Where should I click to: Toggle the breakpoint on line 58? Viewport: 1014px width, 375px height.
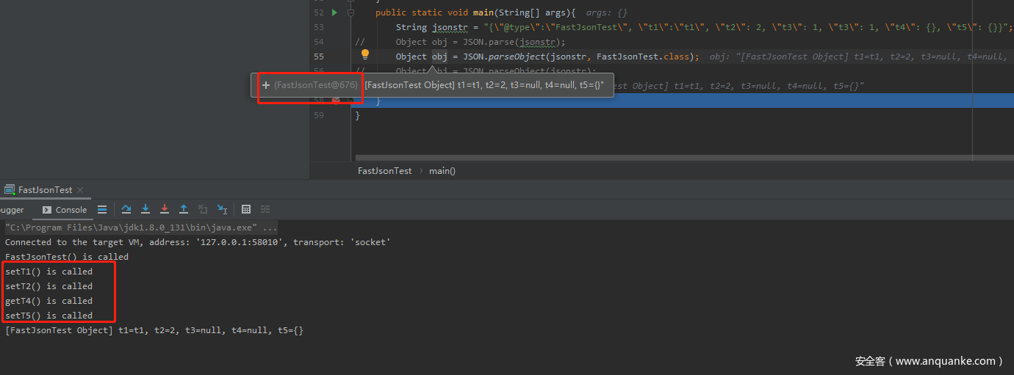pyautogui.click(x=336, y=101)
